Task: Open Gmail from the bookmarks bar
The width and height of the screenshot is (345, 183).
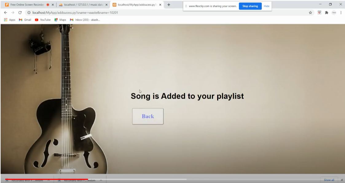Action: (x=25, y=19)
